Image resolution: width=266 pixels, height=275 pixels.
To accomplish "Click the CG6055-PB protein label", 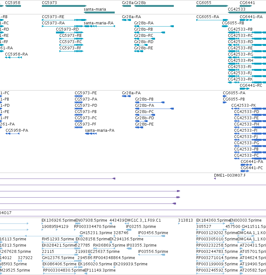I will 234,99.
